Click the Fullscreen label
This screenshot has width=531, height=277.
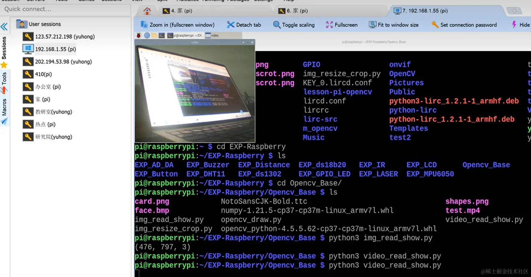click(x=346, y=25)
